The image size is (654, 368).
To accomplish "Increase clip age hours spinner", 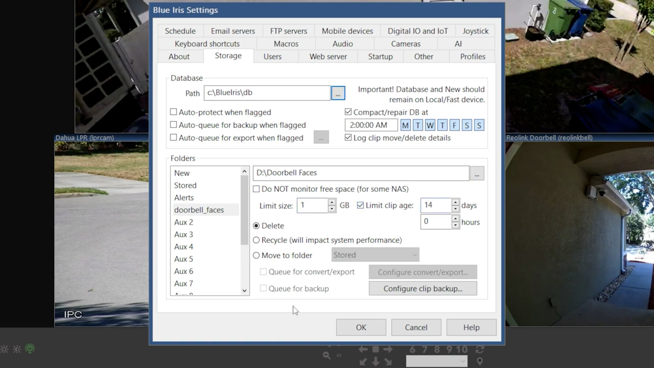I will 455,219.
